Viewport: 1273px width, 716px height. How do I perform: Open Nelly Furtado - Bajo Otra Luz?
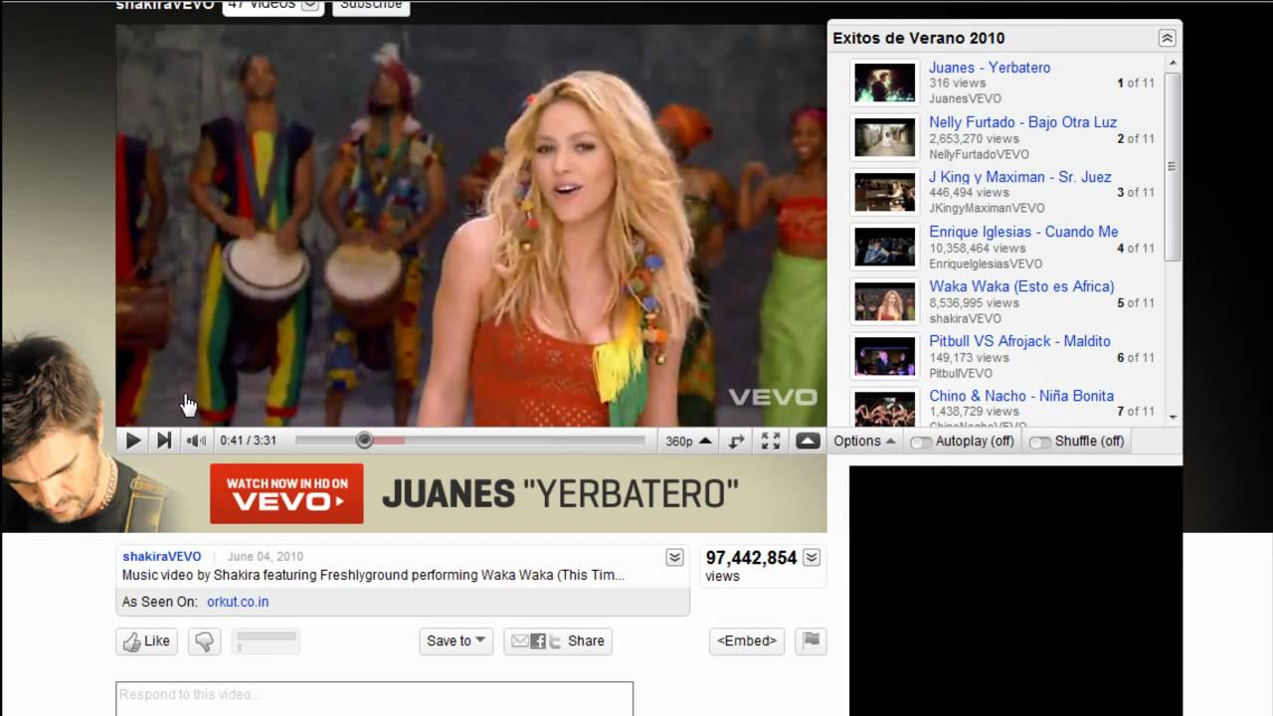pos(1022,122)
